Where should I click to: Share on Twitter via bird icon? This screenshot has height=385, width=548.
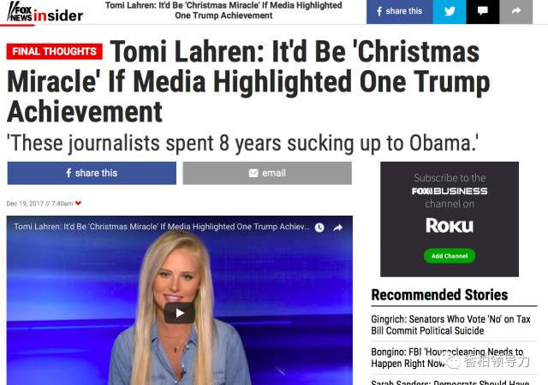[x=450, y=11]
